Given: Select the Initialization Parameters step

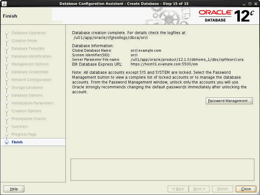Looking at the screenshot, I should (32, 103).
